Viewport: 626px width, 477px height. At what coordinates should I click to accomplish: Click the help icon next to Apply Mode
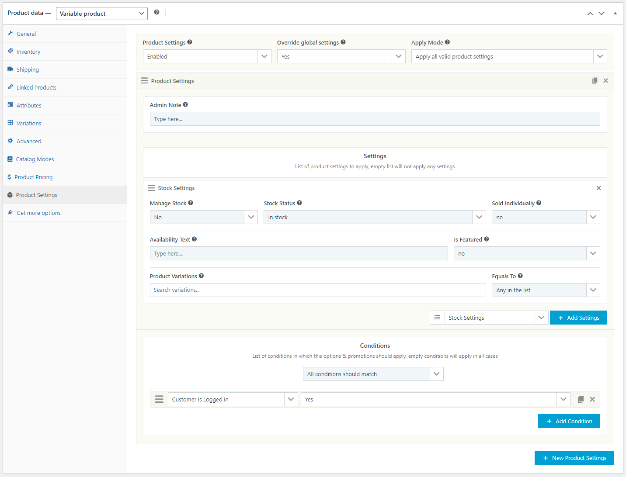[x=447, y=42]
